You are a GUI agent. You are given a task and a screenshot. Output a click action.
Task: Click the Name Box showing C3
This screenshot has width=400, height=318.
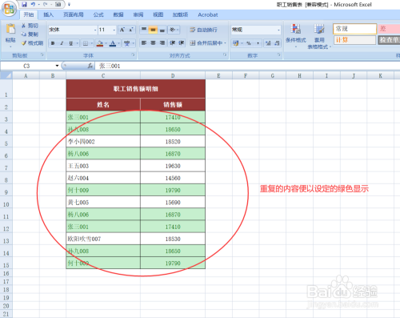point(27,66)
